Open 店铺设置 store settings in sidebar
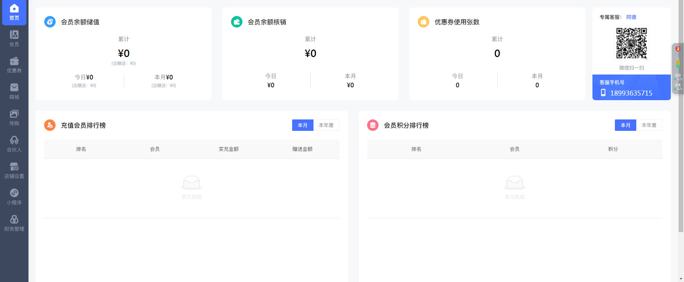This screenshot has height=282, width=684. coord(14,170)
